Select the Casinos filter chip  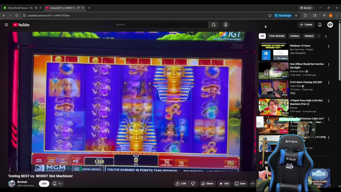[294, 36]
